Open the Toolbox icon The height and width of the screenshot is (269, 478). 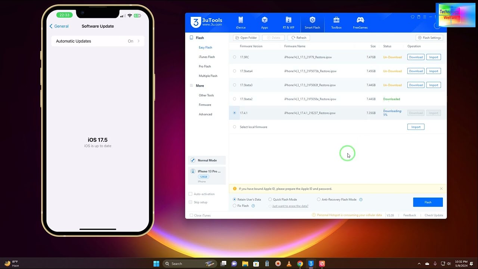(336, 20)
